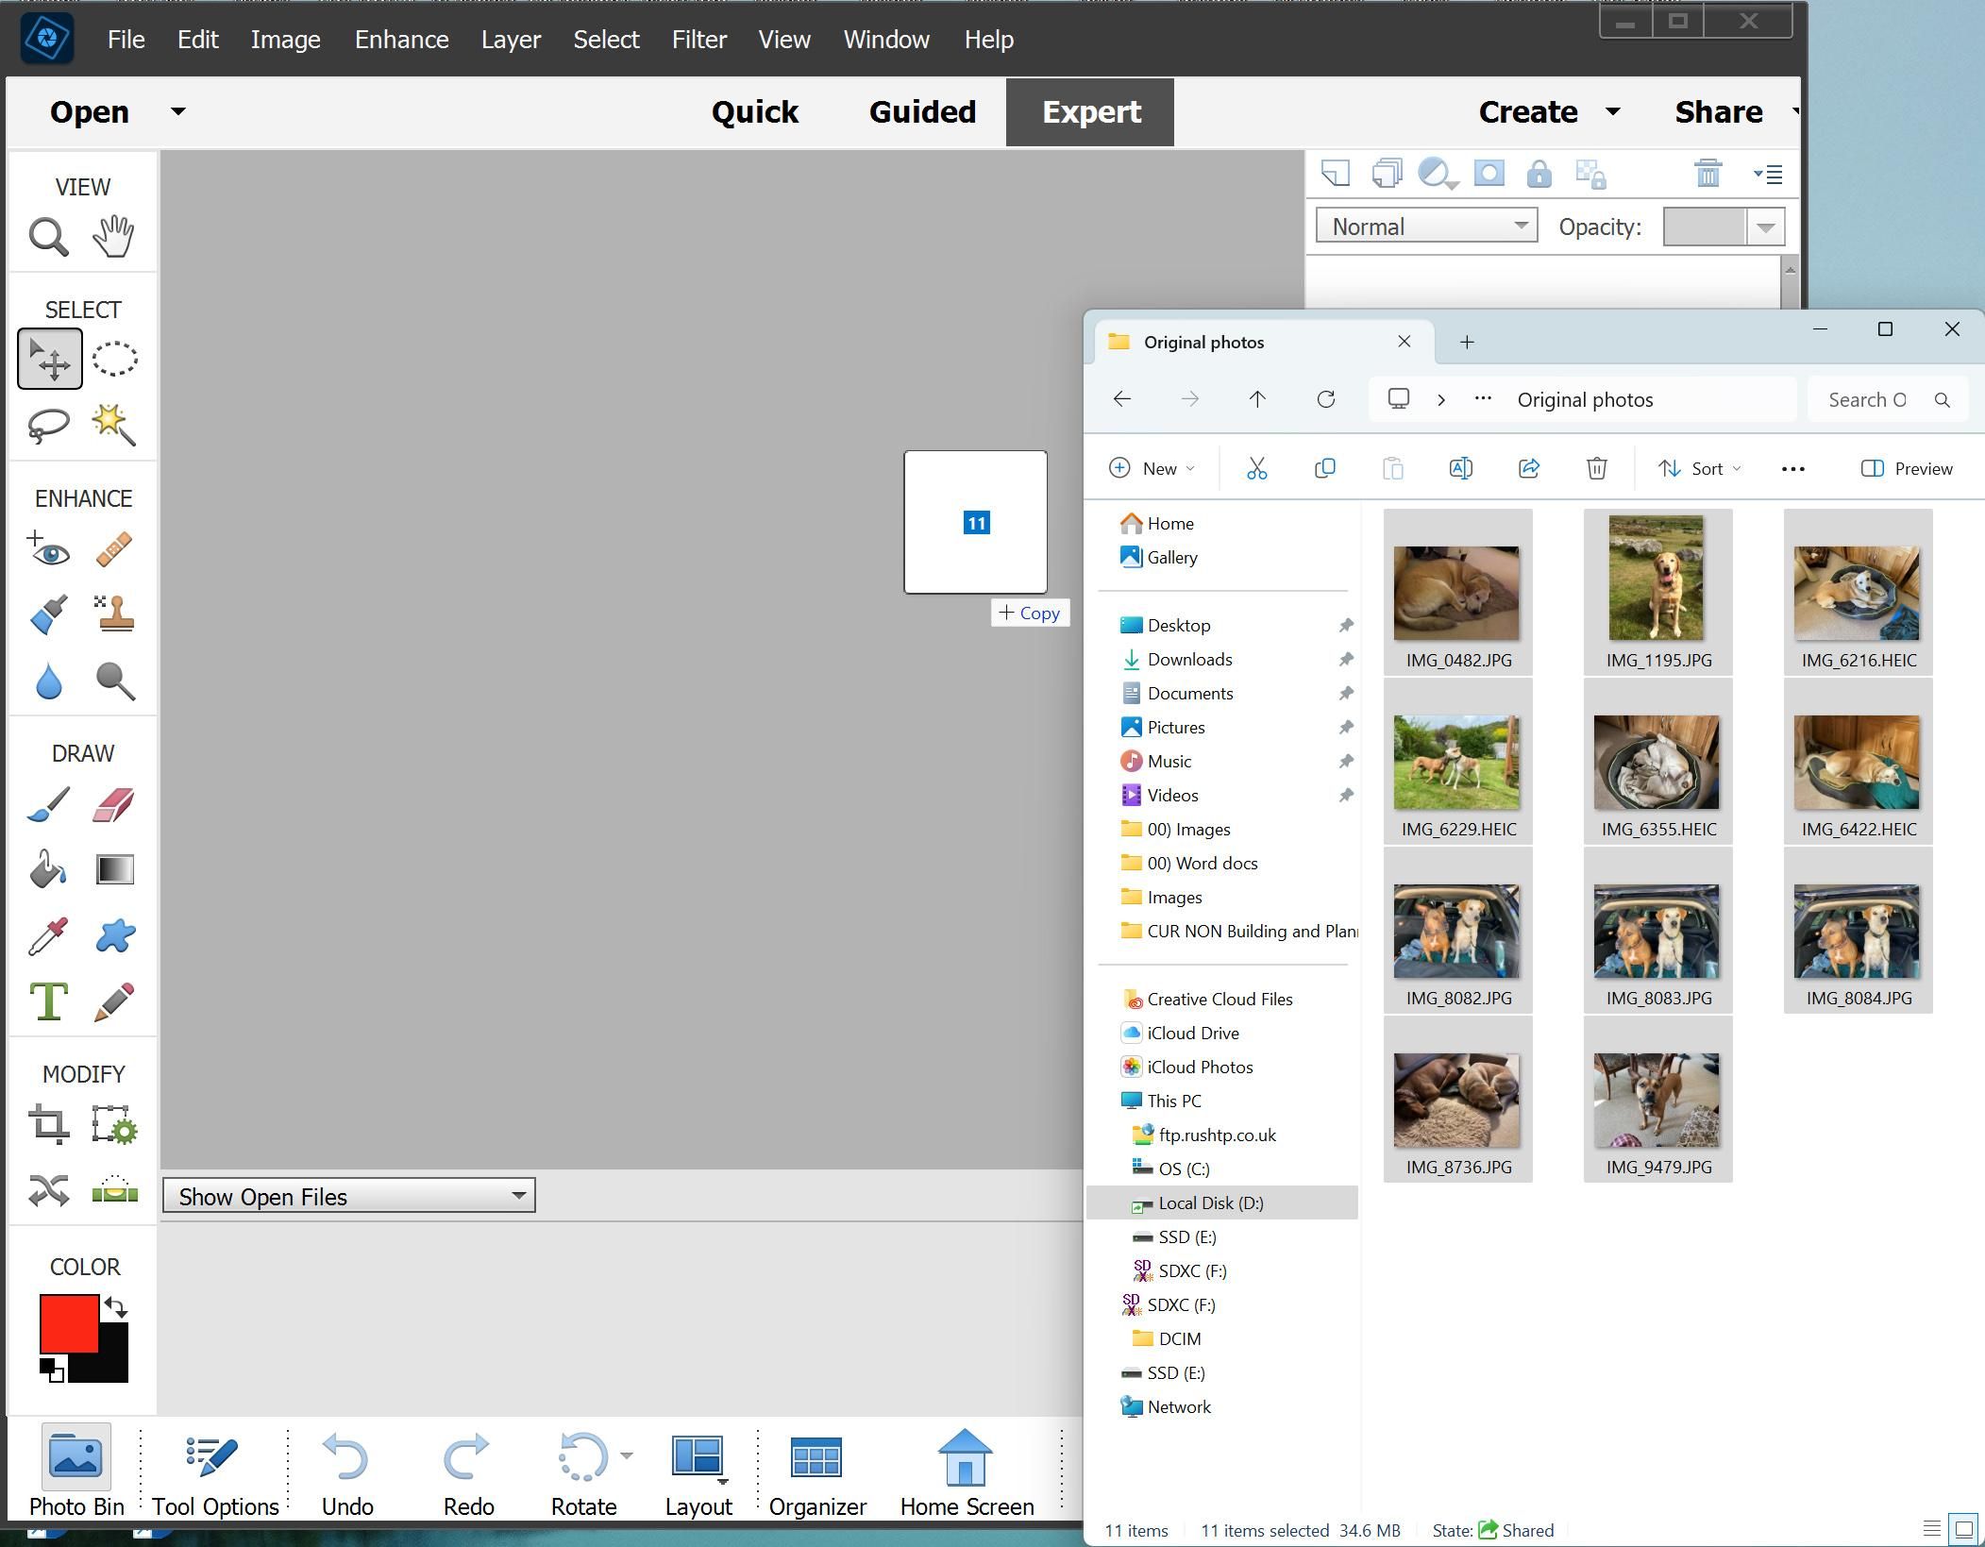Open the Enhance menu
The height and width of the screenshot is (1547, 1985).
tap(401, 39)
